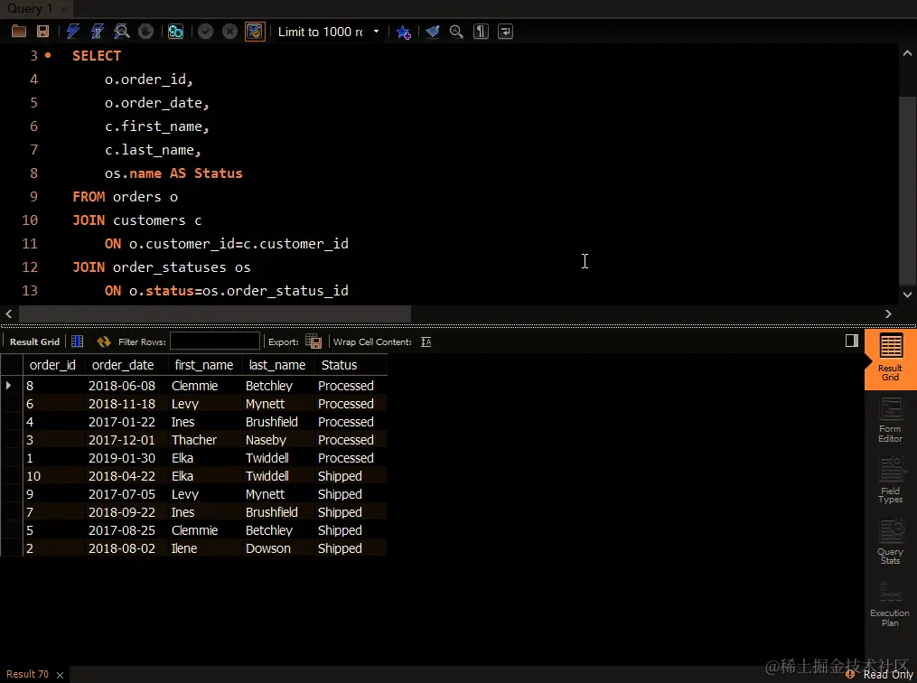Select Result Grid in side panel
Viewport: 917px width, 683px height.
890,359
